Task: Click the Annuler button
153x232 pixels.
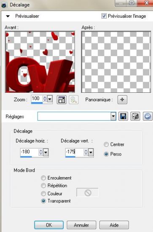Action: (81, 225)
